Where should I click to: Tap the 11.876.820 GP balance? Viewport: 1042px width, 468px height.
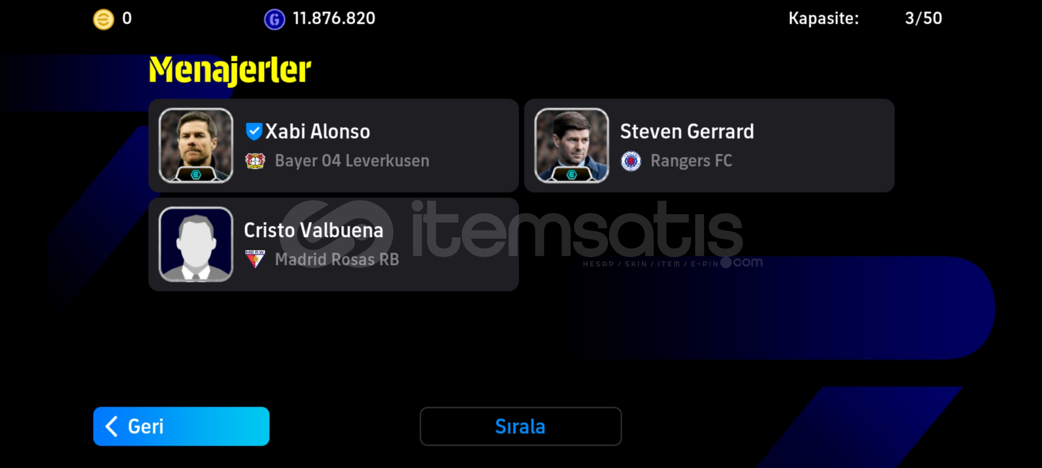pyautogui.click(x=334, y=19)
